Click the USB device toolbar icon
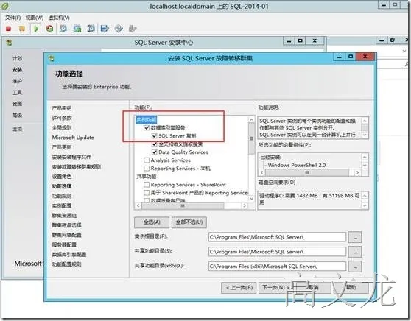The image size is (411, 321). (133, 28)
